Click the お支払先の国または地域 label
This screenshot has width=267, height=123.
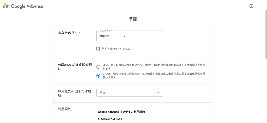[75, 93]
